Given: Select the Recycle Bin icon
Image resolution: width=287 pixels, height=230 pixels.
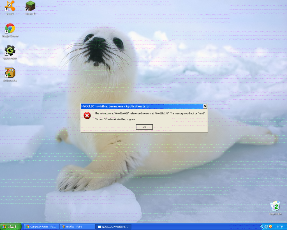Looking at the screenshot, I should point(275,206).
